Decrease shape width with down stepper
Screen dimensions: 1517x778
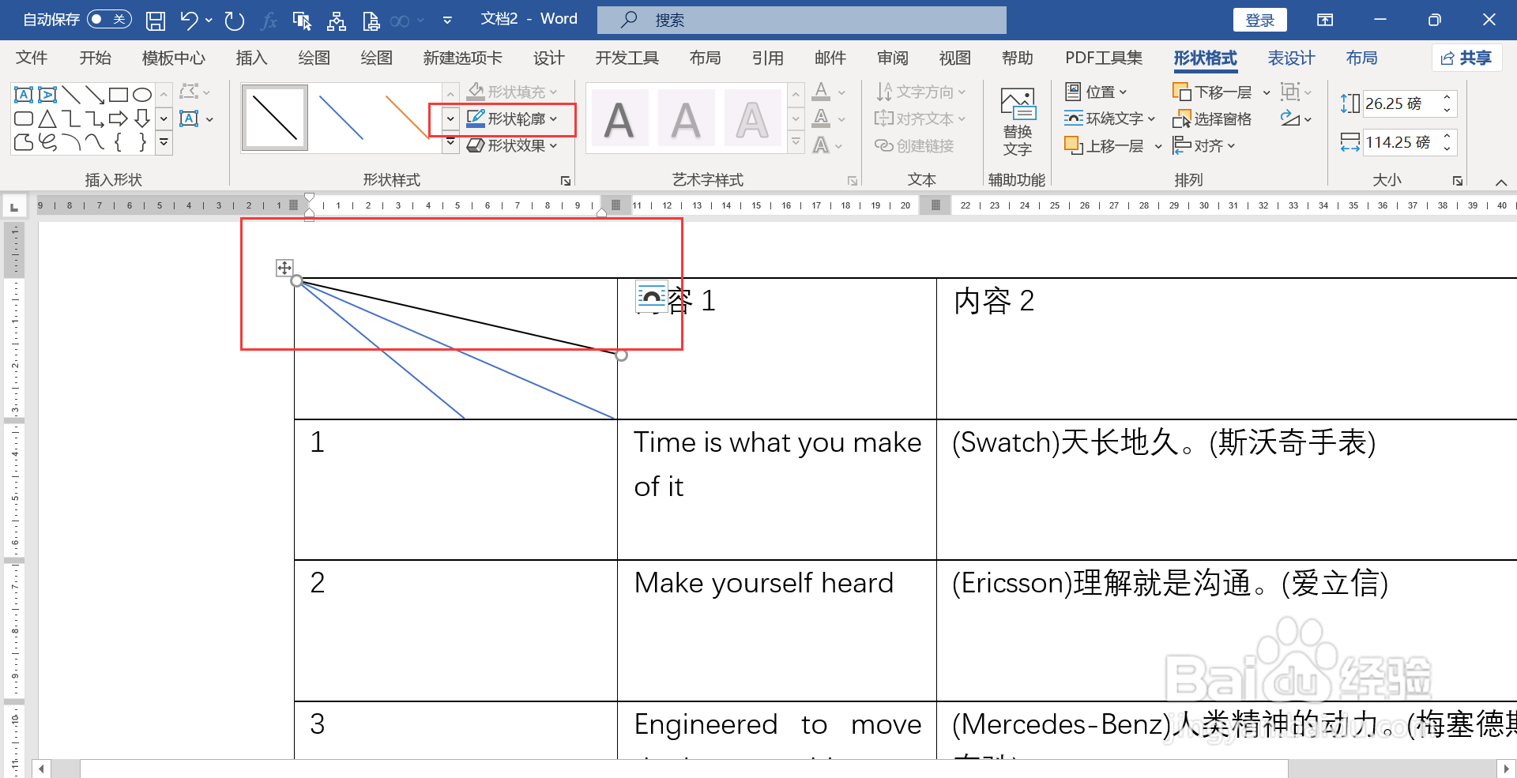coord(1447,148)
